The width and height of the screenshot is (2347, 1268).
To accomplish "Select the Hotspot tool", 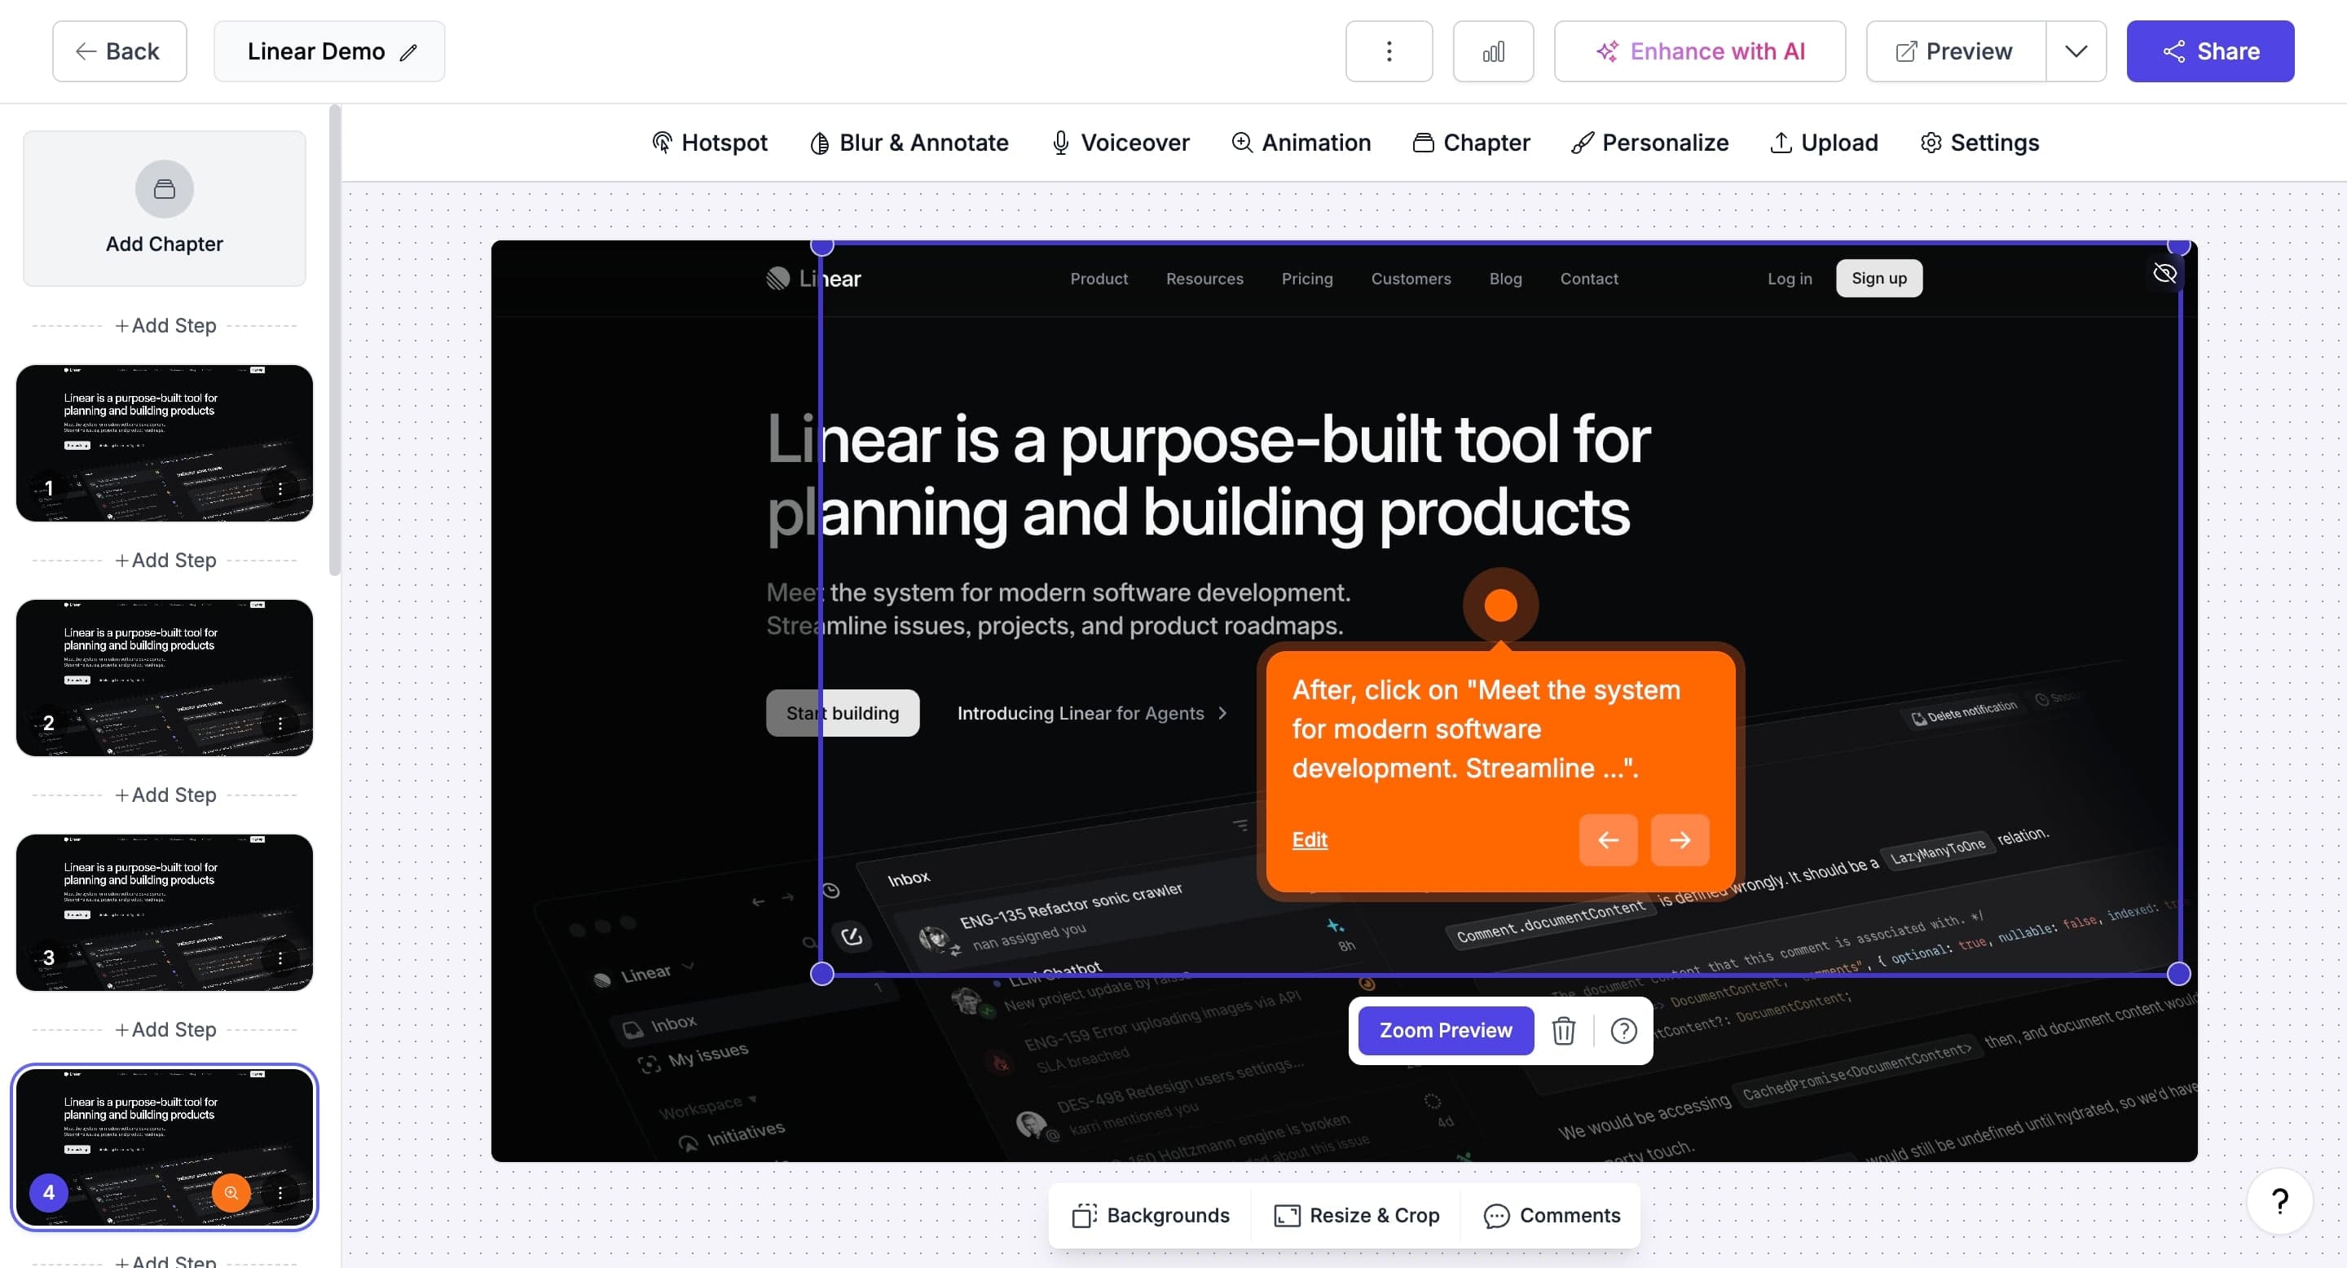I will [710, 143].
